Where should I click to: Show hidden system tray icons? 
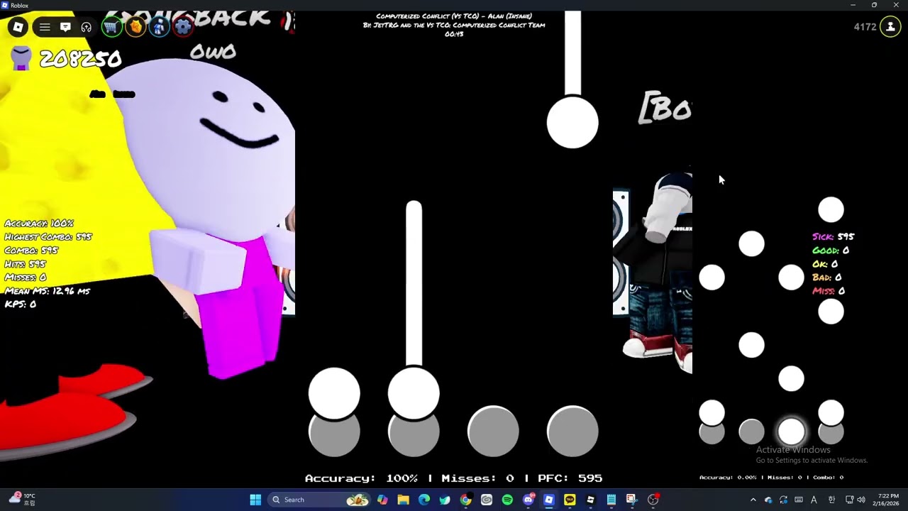point(753,500)
